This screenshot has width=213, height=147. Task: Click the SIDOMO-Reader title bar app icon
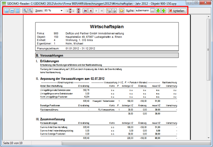tap(4, 4)
